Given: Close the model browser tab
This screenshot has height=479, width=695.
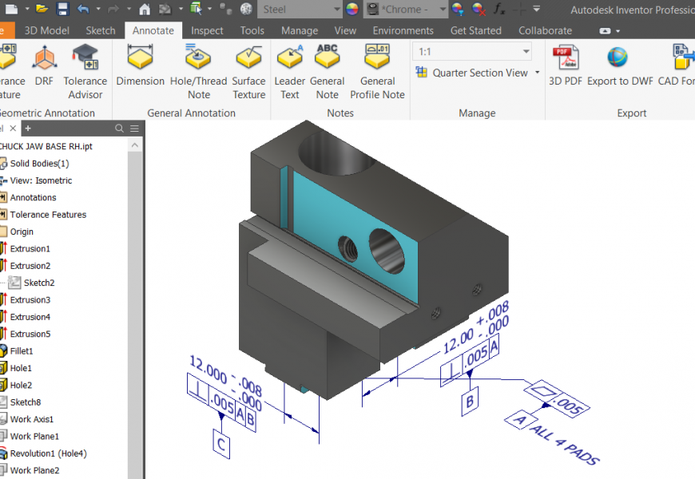Looking at the screenshot, I should pos(13,129).
